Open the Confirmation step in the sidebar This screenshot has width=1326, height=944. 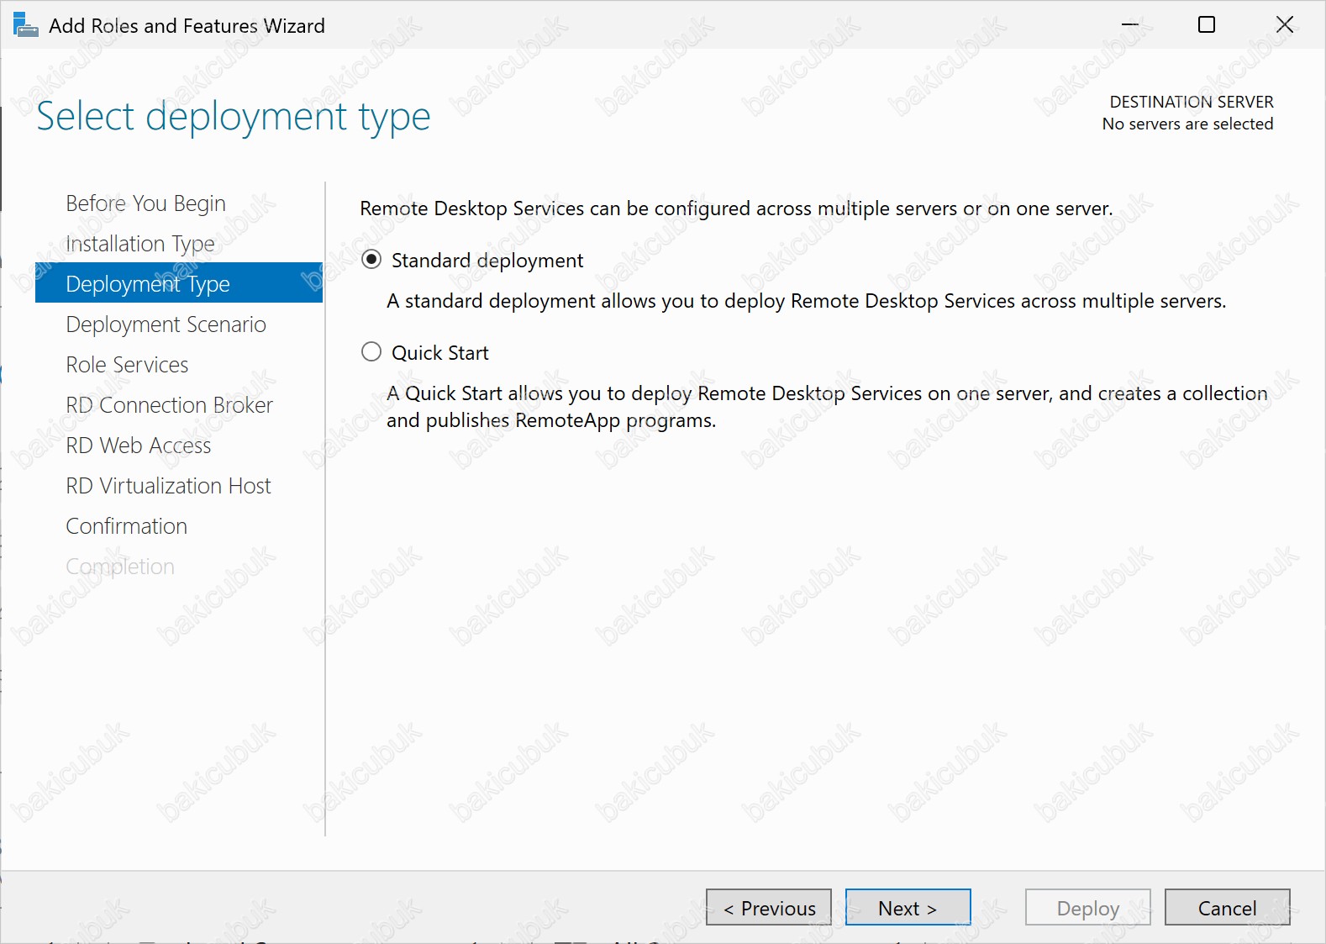point(126,526)
